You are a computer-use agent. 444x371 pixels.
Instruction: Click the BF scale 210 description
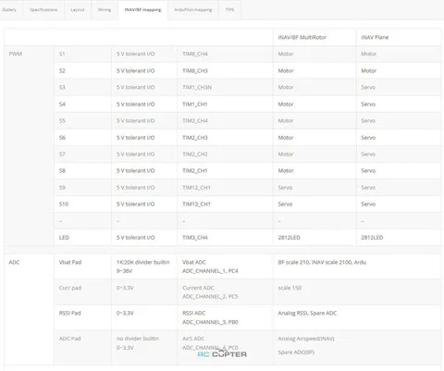coord(322,263)
